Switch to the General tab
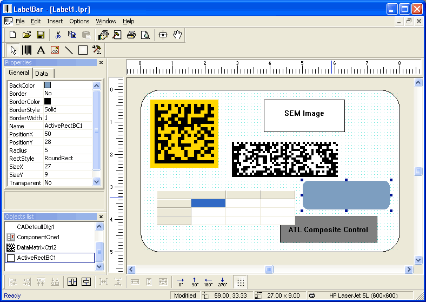Image resolution: width=426 pixels, height=302 pixels. click(x=19, y=73)
